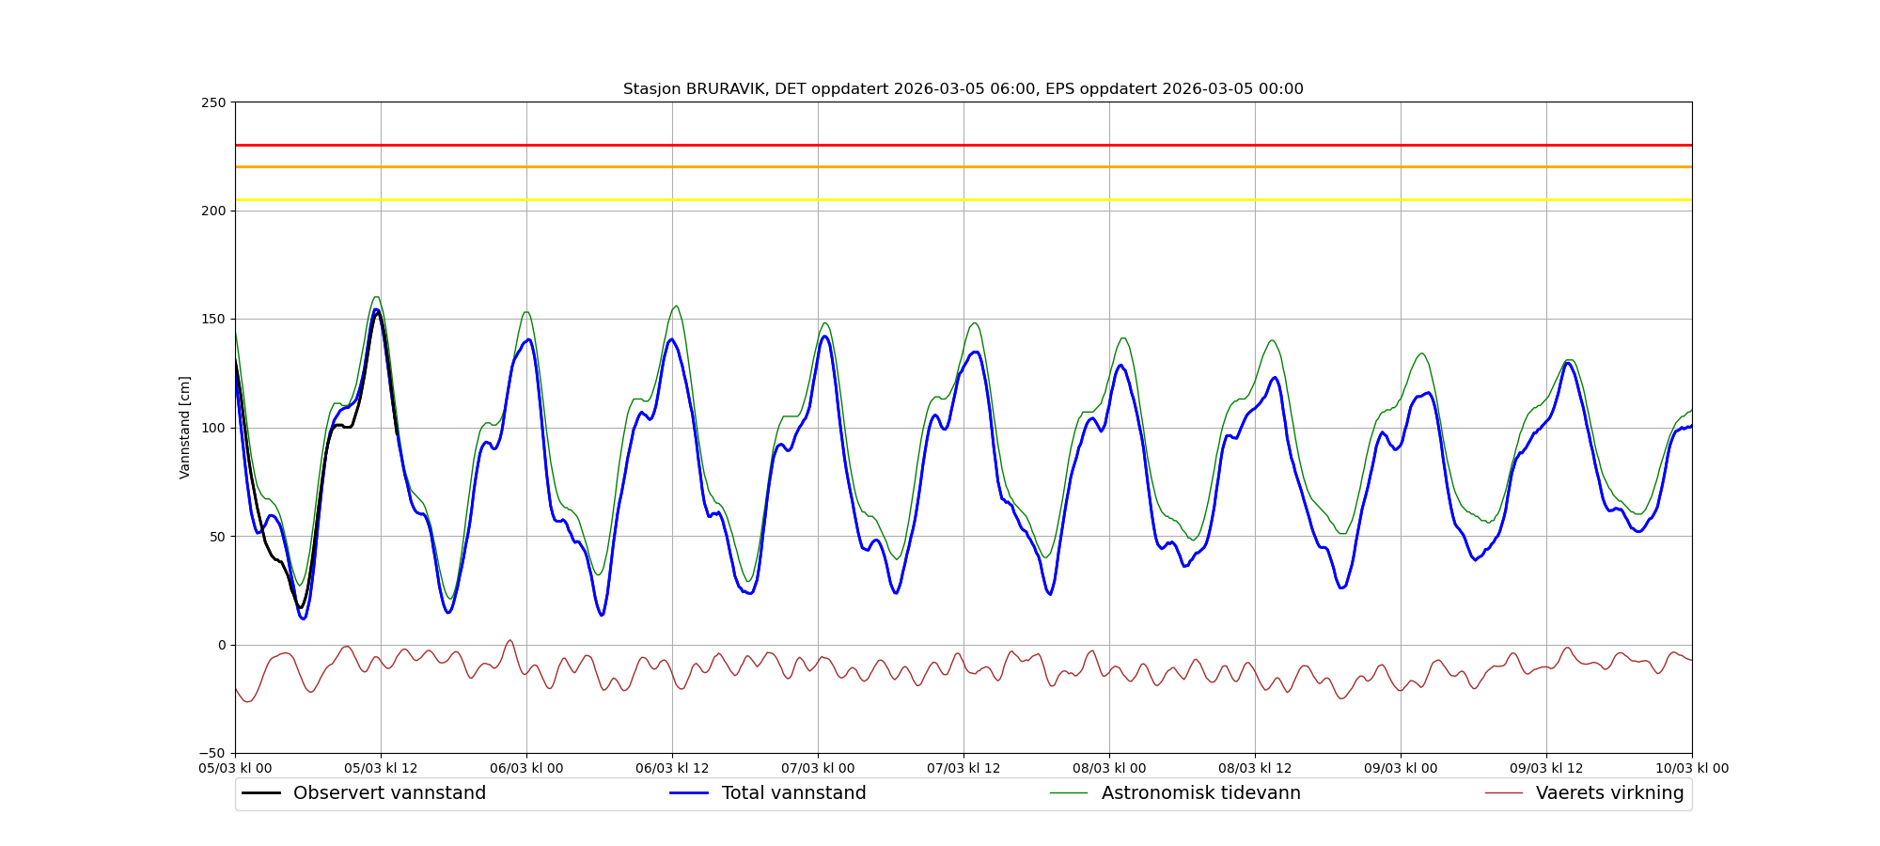Select the 'Observert vannstand' legend label

click(389, 793)
